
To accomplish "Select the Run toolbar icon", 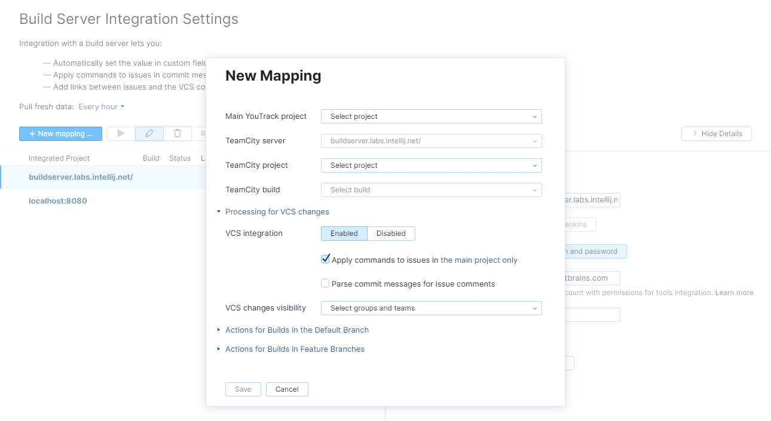I will [120, 133].
